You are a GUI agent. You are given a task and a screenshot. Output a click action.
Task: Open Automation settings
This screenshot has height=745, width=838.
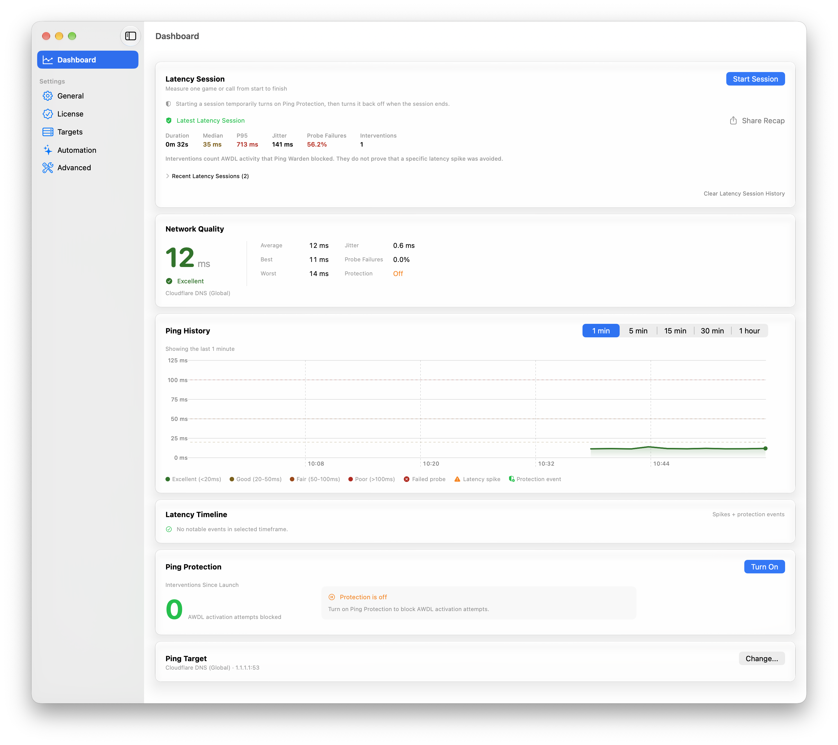[88, 150]
